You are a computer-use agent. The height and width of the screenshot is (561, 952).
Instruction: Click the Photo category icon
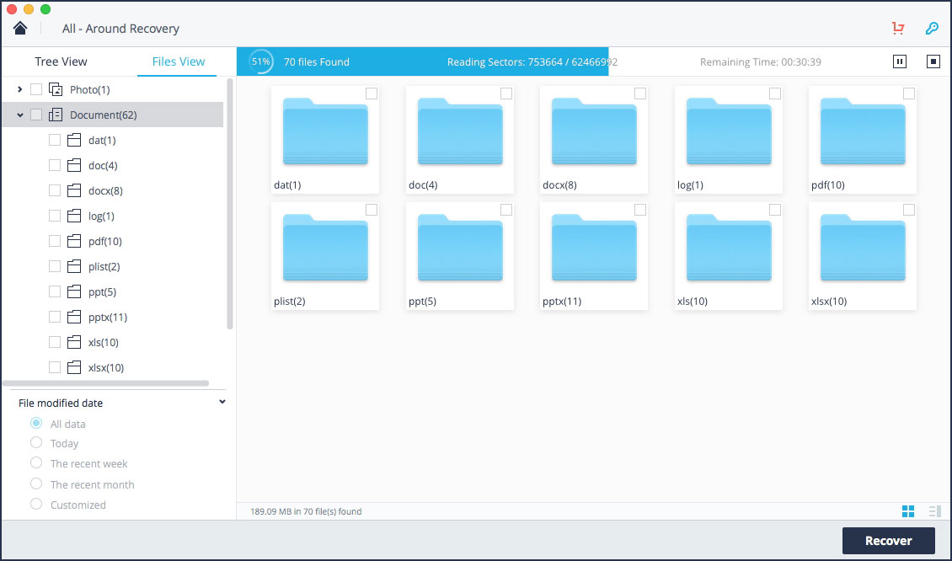(56, 90)
